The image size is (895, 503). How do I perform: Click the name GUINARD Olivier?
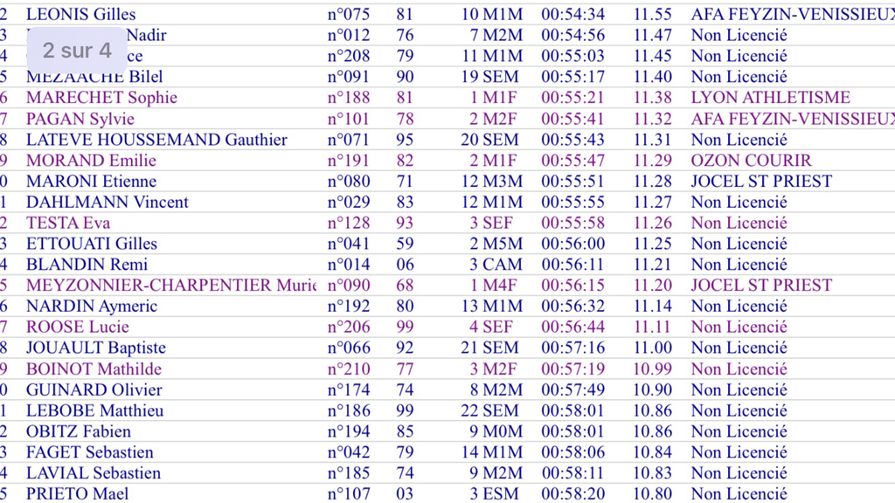click(x=94, y=389)
